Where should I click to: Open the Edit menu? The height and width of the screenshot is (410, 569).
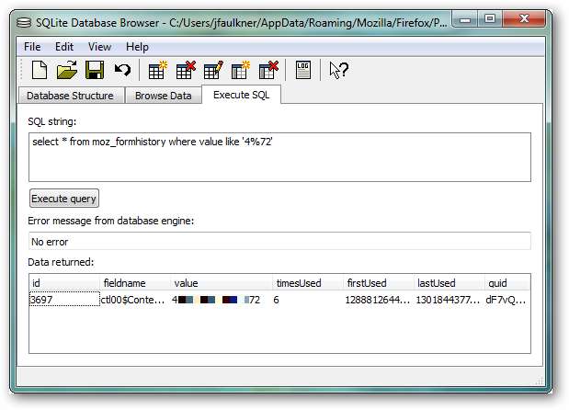(64, 46)
